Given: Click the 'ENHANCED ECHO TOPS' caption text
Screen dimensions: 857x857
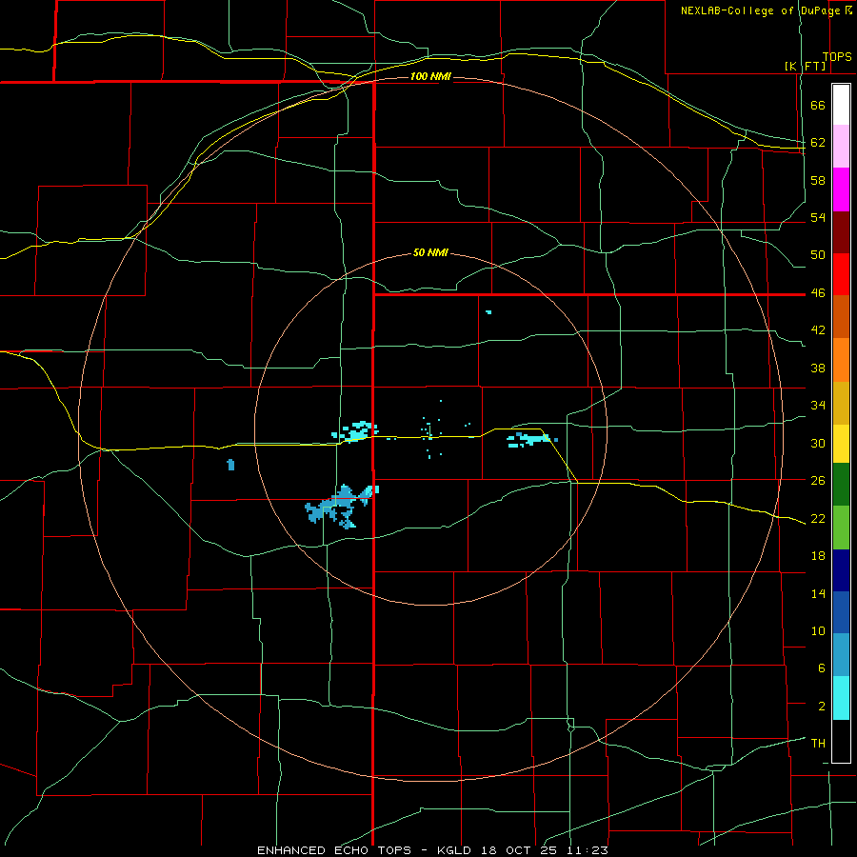Looking at the screenshot, I should click(x=334, y=850).
